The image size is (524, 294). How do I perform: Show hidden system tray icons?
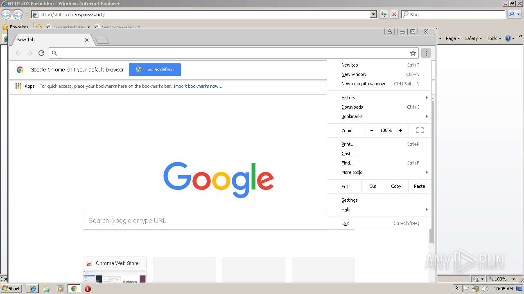(456, 289)
